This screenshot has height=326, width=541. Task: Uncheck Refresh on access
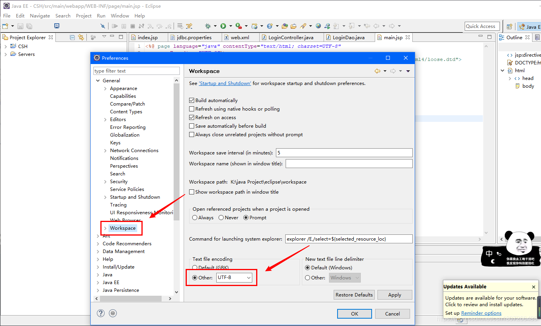[x=191, y=117]
